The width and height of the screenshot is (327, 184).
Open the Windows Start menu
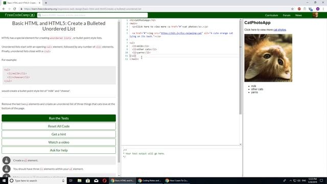point(4,180)
